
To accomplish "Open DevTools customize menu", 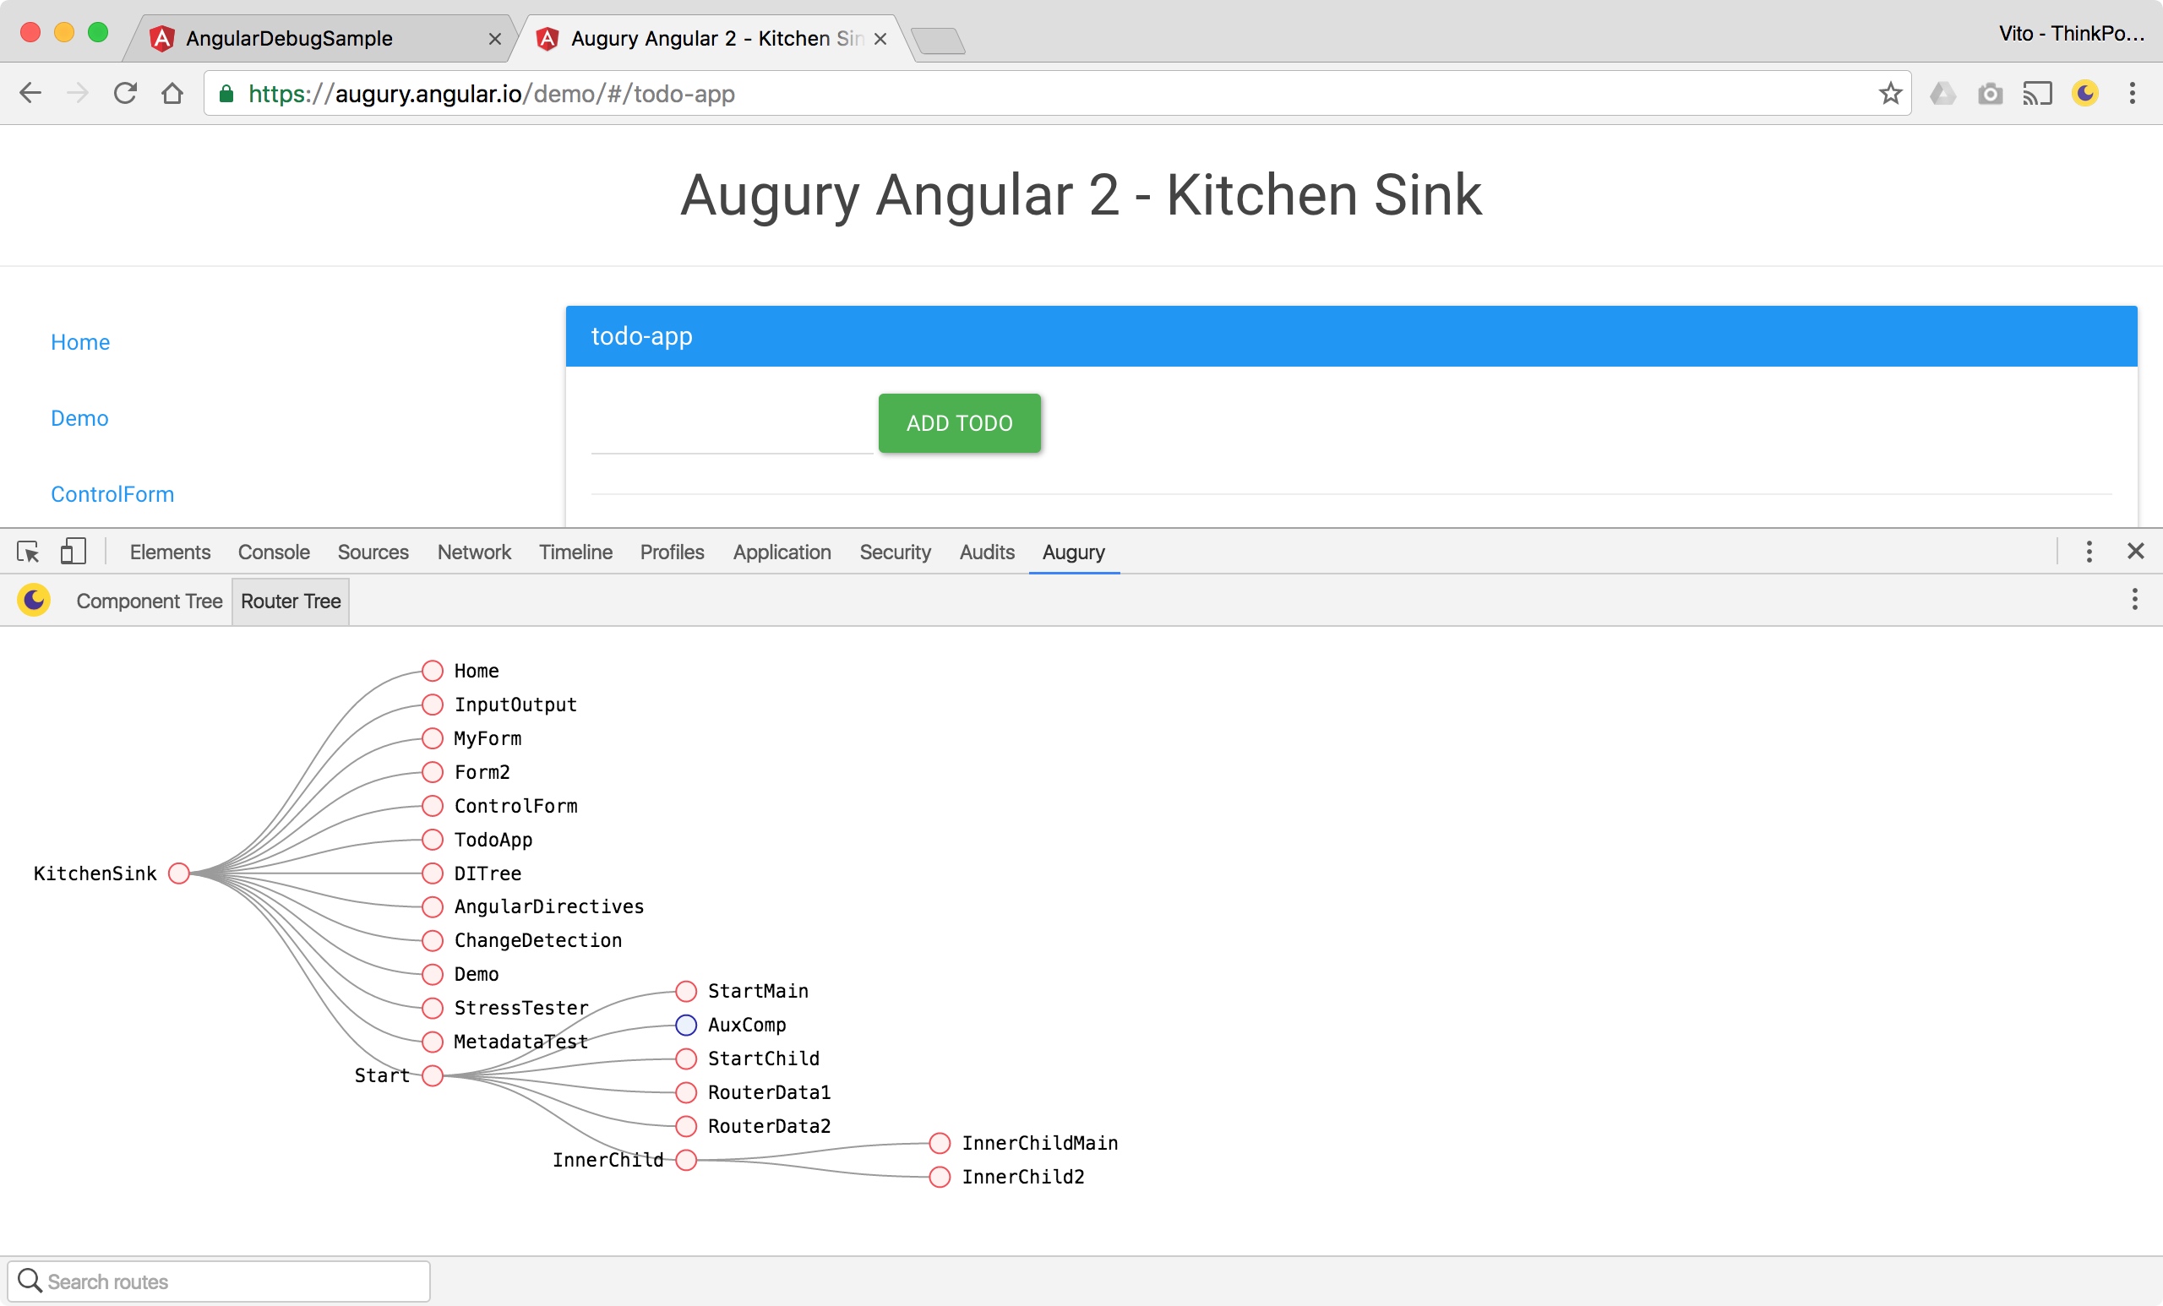I will pos(2089,551).
